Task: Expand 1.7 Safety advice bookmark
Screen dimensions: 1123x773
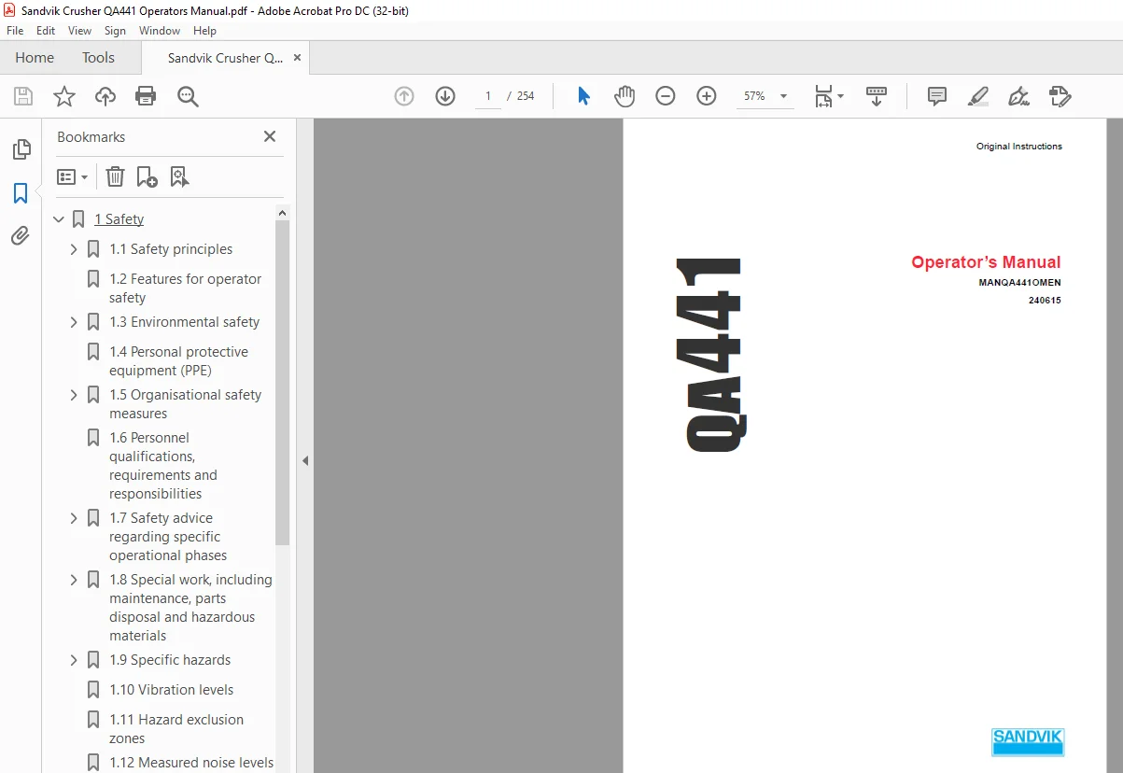Action: coord(74,518)
